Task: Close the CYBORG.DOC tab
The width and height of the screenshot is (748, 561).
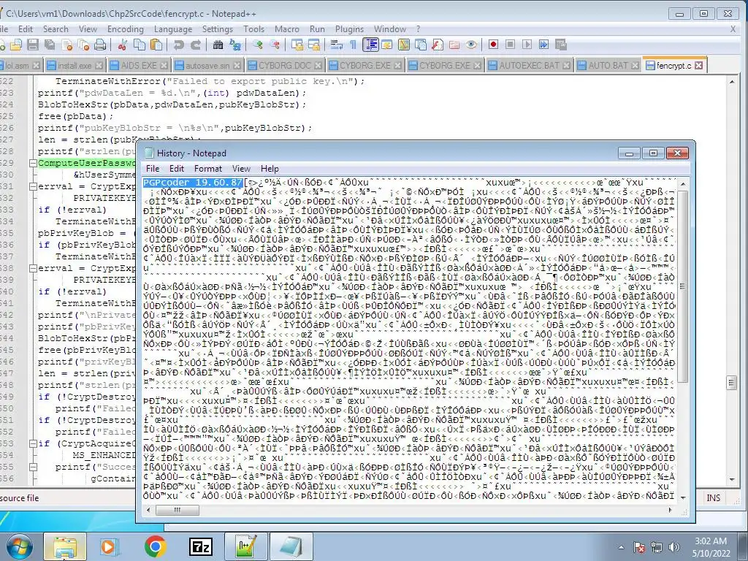Action: (x=318, y=65)
